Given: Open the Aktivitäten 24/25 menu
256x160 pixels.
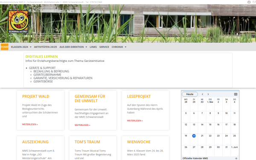Looking at the screenshot, I should click(45, 47).
